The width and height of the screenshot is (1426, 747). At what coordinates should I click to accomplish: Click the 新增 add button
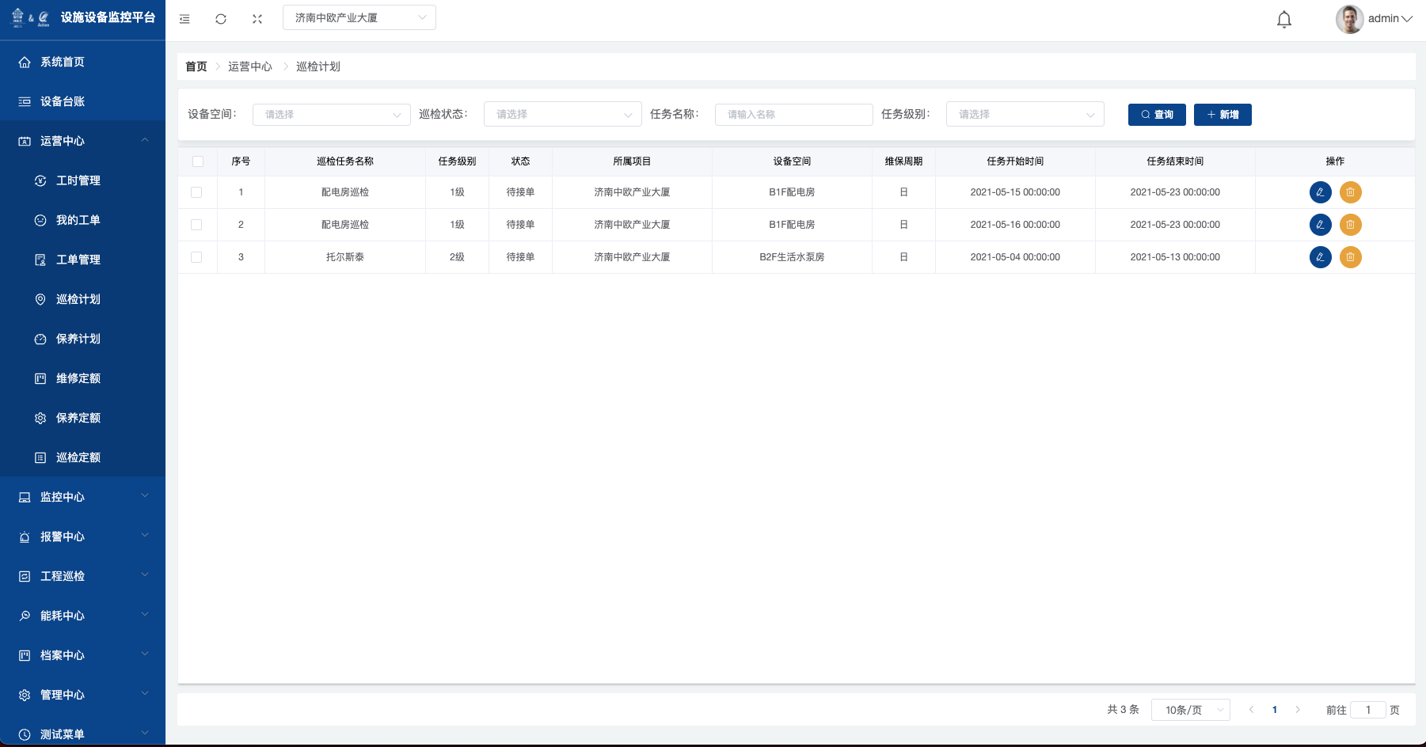click(x=1222, y=115)
